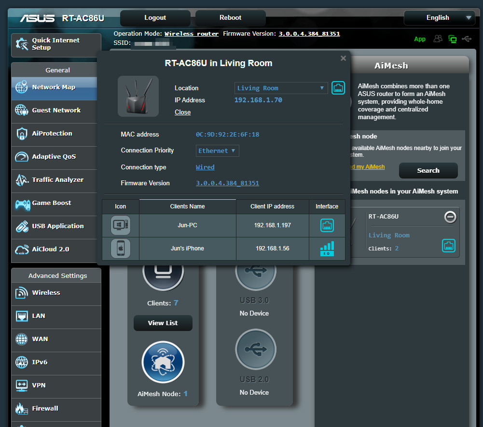Click the green App link
Image resolution: width=483 pixels, height=427 pixels.
click(x=419, y=39)
